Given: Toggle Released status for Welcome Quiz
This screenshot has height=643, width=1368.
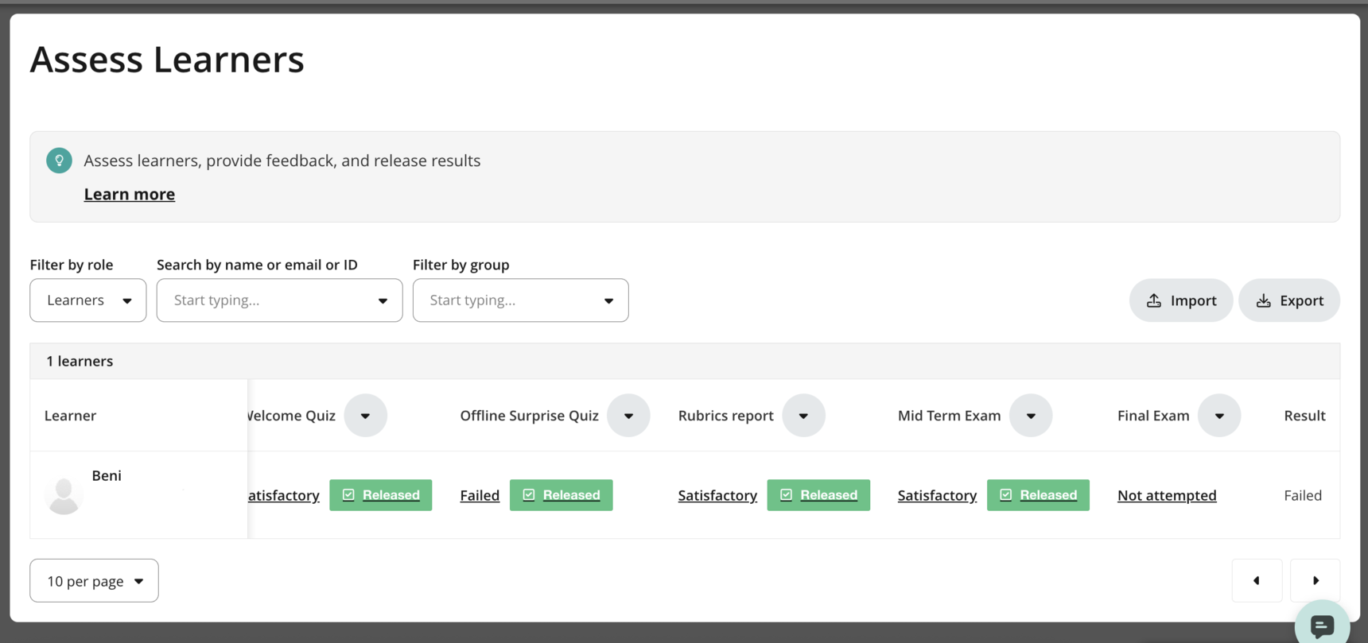Looking at the screenshot, I should pos(381,495).
